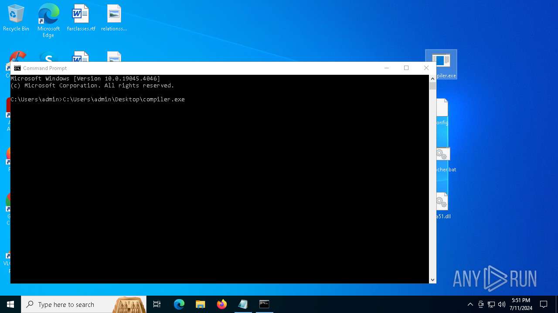Image resolution: width=558 pixels, height=313 pixels.
Task: Close the Command Prompt window
Action: pyautogui.click(x=426, y=68)
